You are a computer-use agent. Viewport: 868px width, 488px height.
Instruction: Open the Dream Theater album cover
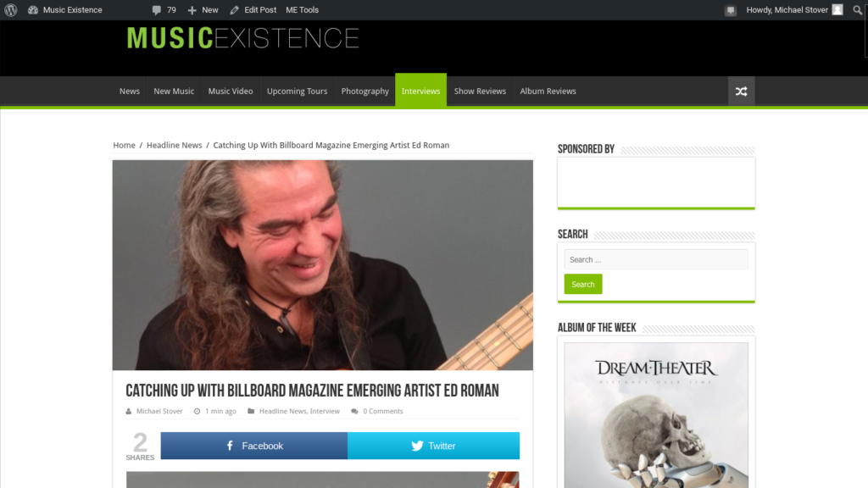click(x=656, y=415)
